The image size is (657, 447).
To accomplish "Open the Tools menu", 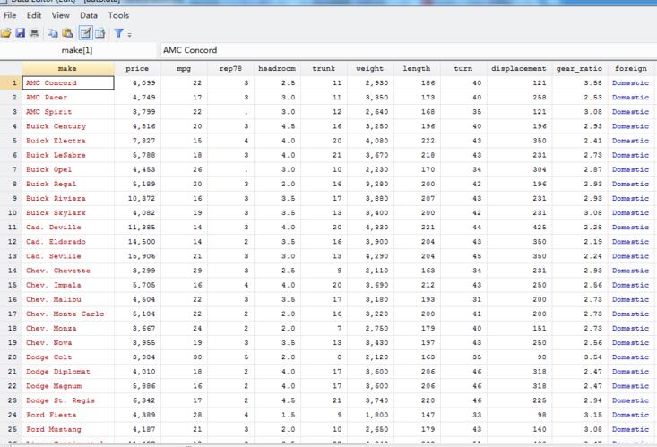I will (x=118, y=15).
